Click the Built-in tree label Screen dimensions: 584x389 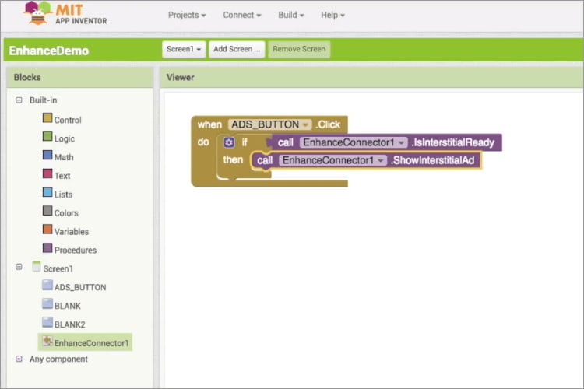(43, 100)
